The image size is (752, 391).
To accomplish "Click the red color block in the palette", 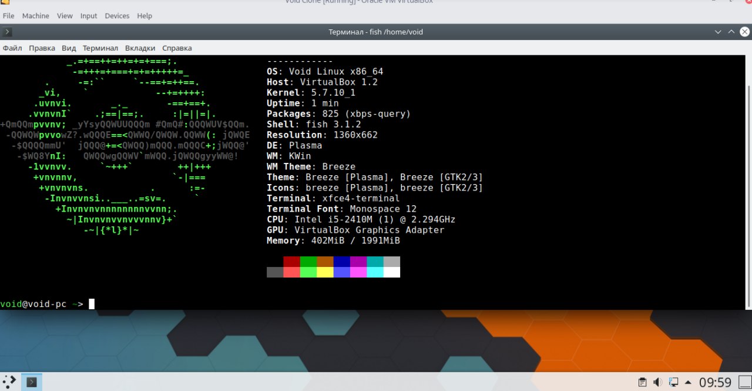I will [291, 262].
